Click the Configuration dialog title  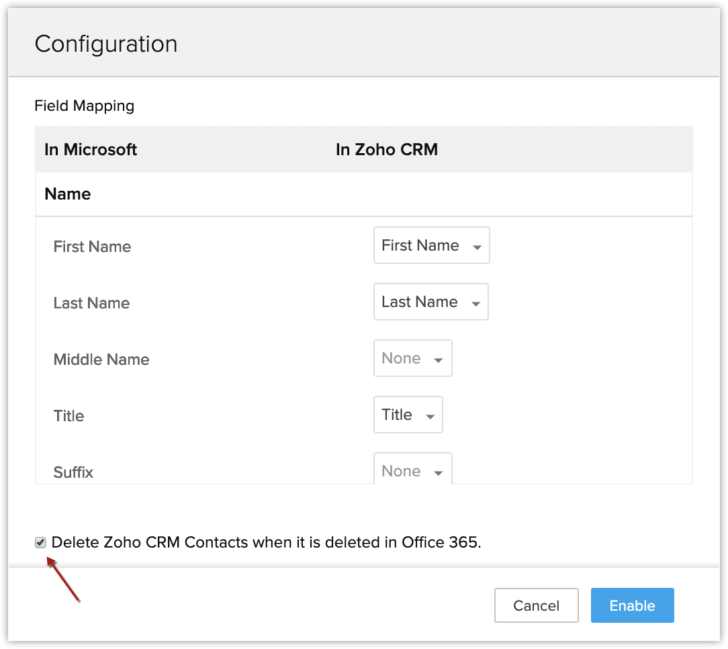point(106,44)
